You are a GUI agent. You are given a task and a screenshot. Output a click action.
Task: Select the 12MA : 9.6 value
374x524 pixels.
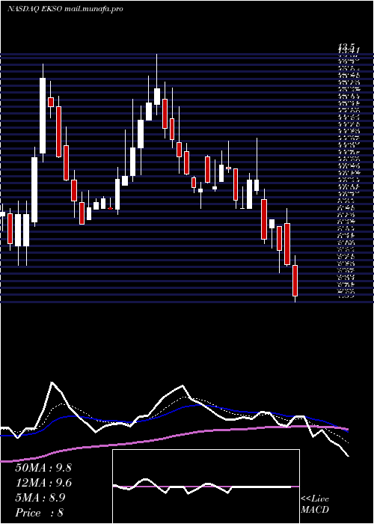tap(43, 483)
